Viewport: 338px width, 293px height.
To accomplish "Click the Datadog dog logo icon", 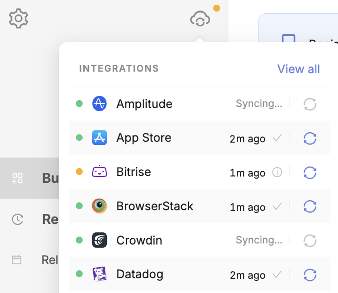I will click(x=100, y=274).
